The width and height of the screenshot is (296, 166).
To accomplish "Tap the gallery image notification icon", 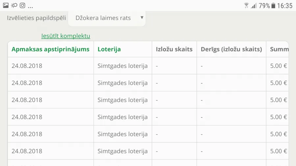I will pyautogui.click(x=6, y=6).
